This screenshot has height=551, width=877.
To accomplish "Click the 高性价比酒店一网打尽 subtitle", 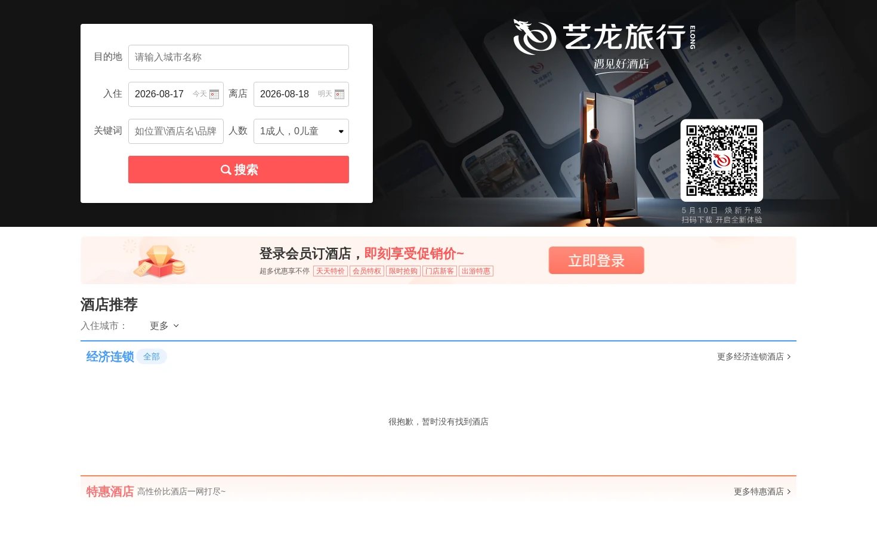I will click(181, 492).
